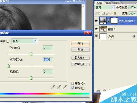Click the 饱和度 saturation slider handle
This screenshot has height=103, width=137.
(x=8, y=66)
